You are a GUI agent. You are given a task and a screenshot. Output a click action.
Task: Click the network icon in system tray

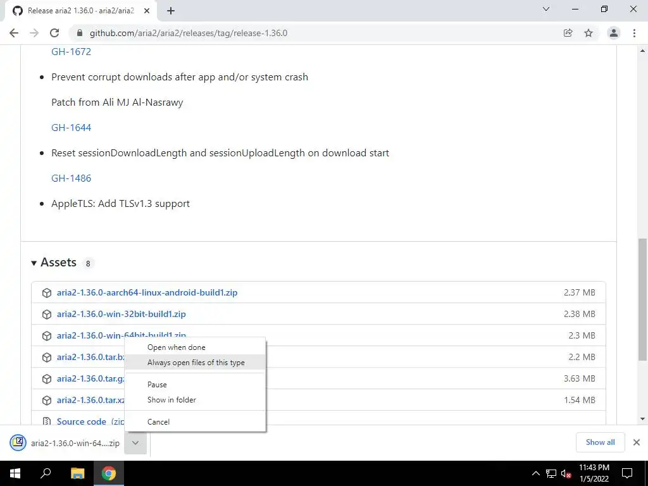[551, 473]
